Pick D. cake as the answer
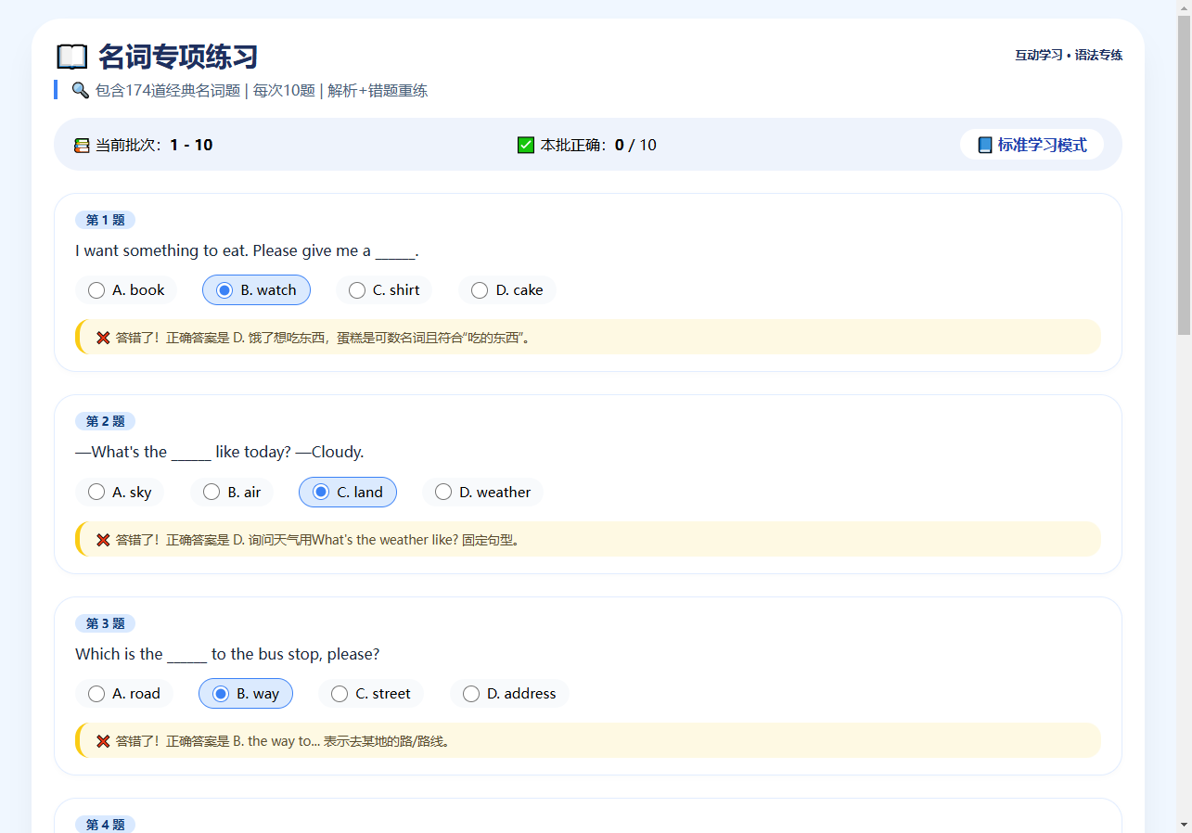This screenshot has height=833, width=1192. point(507,290)
